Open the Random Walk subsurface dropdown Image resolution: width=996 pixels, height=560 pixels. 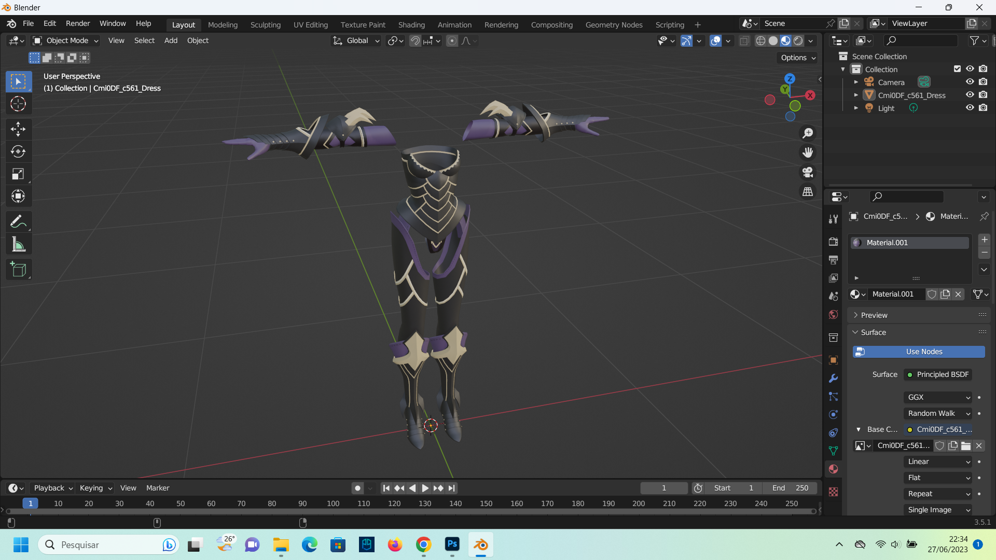[938, 413]
